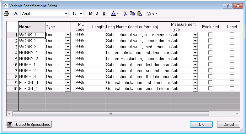
Task: Open the Vars menu
Action: (x=152, y=14)
